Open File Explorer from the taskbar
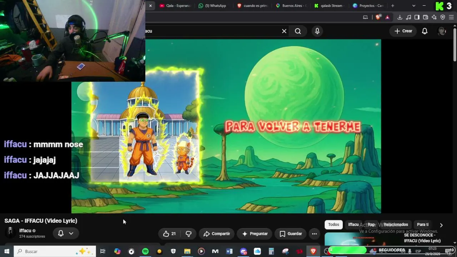Viewport: 457px width, 257px height. (187, 251)
